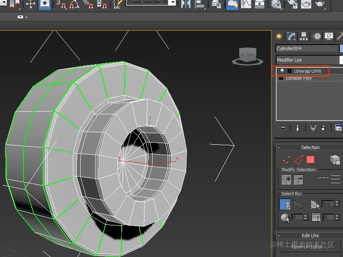Click the Material ID spinner arrows

coord(305,217)
